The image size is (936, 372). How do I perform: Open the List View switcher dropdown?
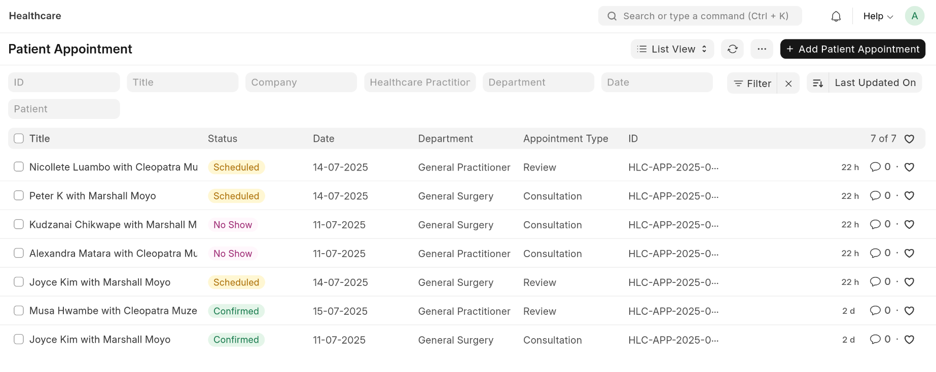point(672,49)
